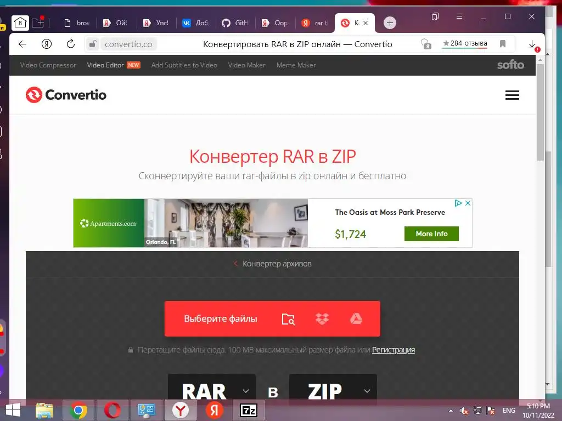This screenshot has height=421, width=562.
Task: Open the Windows Start menu
Action: click(13, 410)
